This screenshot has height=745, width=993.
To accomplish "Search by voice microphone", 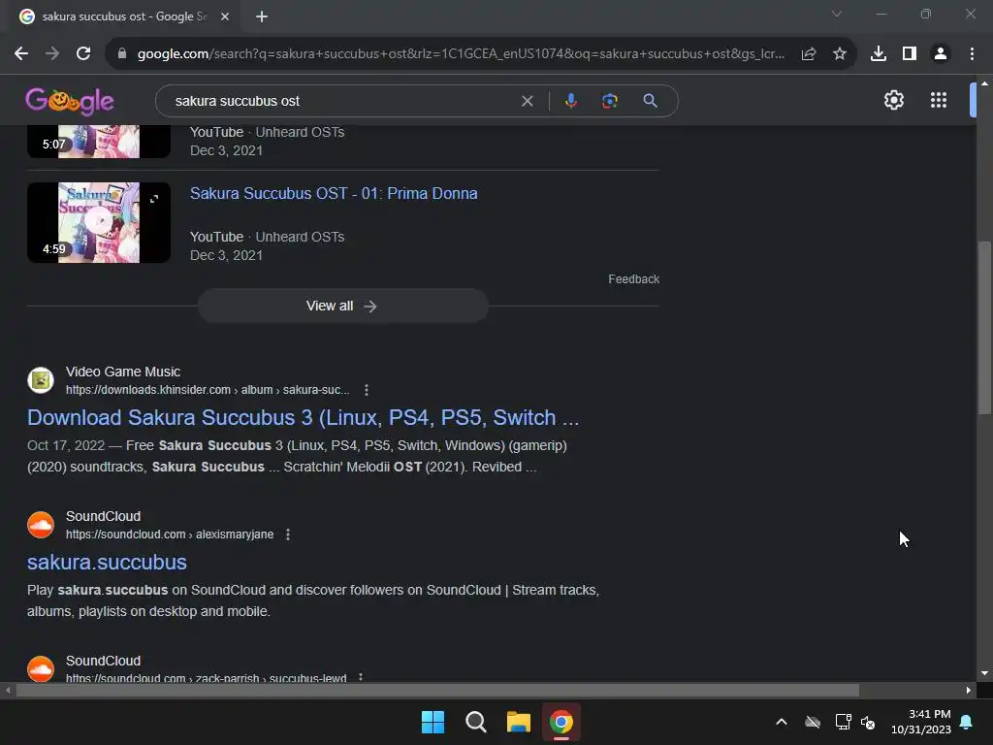I will [x=570, y=101].
